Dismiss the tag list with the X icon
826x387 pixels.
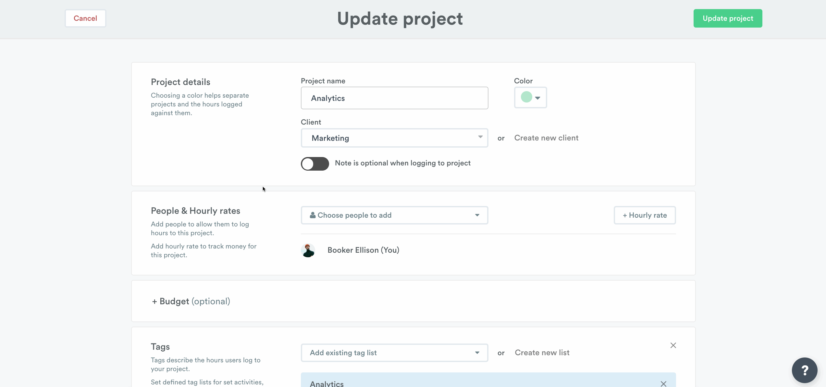pyautogui.click(x=673, y=345)
